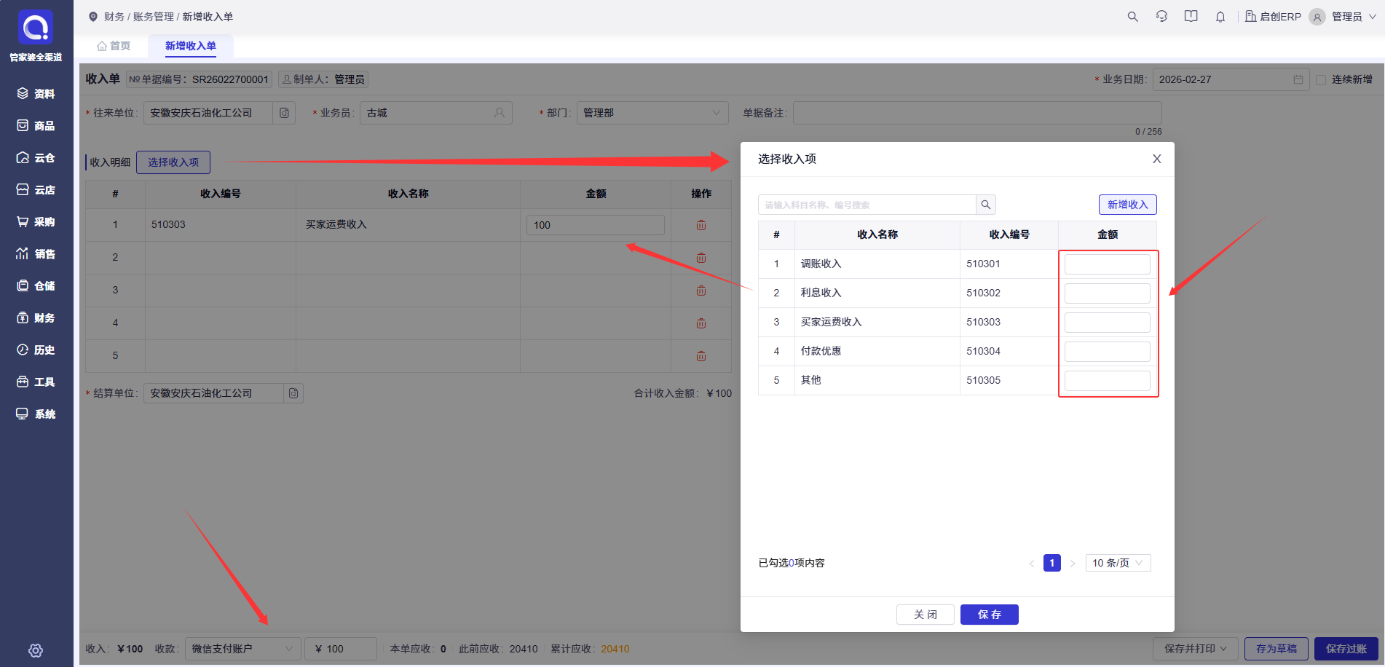Click delete icon in detail row 3
Viewport: 1385px width, 667px height.
coord(701,291)
